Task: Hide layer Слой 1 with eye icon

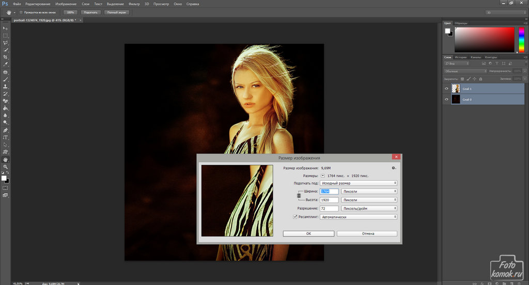Action: tap(447, 89)
